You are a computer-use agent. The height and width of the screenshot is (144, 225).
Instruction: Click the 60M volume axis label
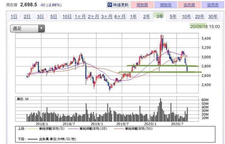coord(205,100)
